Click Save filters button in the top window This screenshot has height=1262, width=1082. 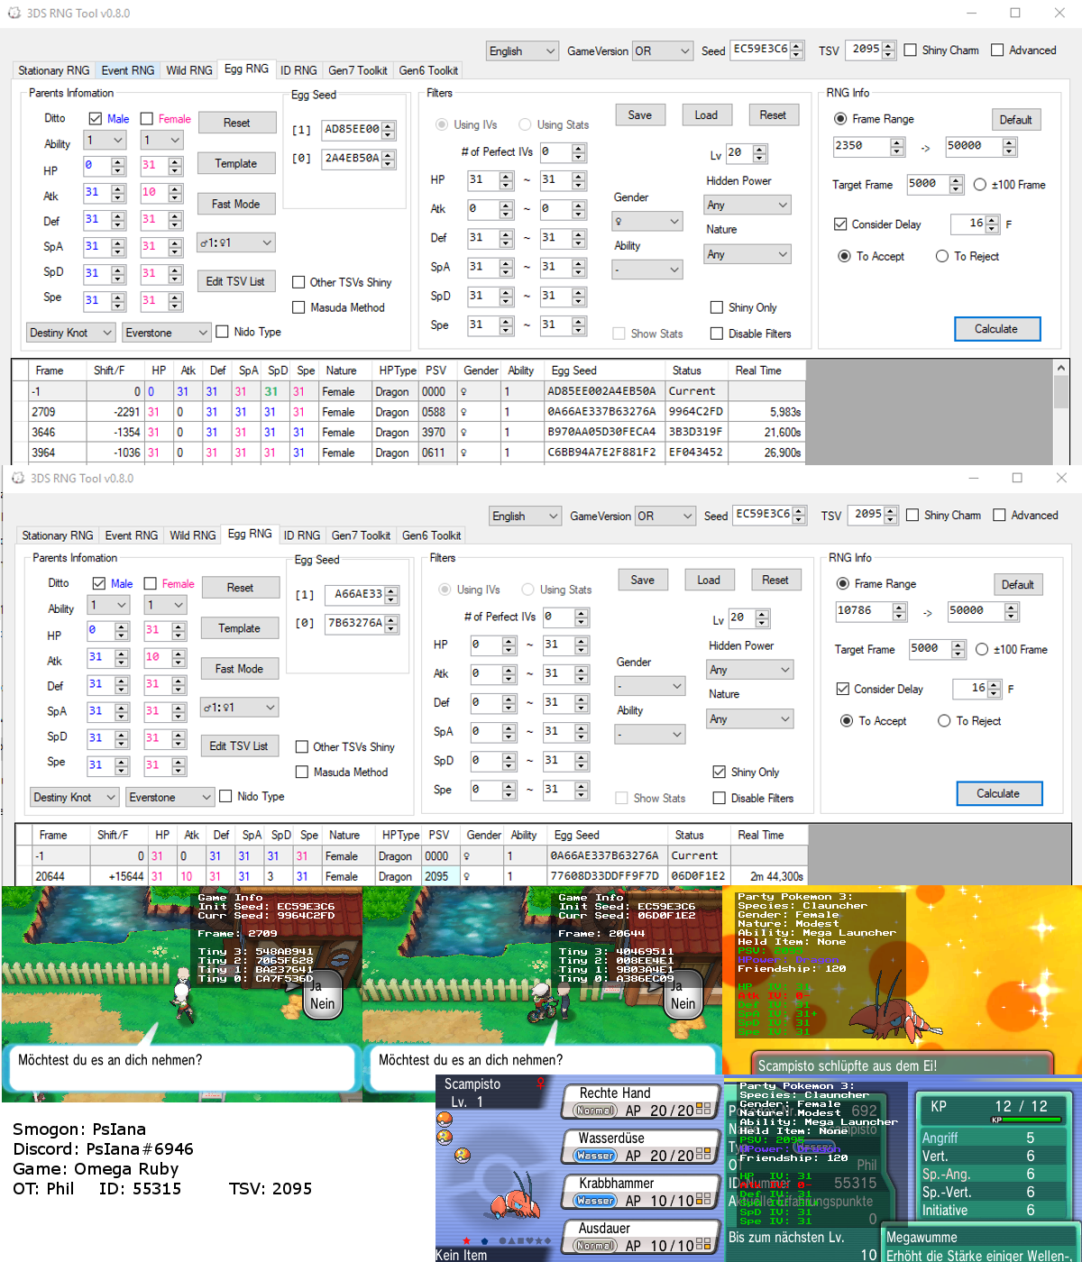(x=640, y=115)
